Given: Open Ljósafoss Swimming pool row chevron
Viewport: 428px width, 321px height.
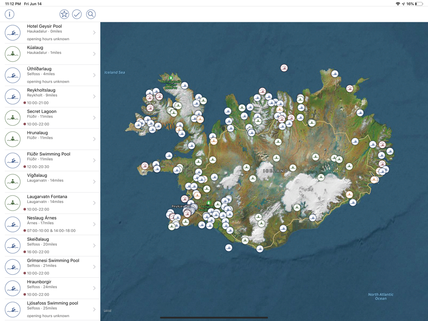Looking at the screenshot, I should coord(94,309).
